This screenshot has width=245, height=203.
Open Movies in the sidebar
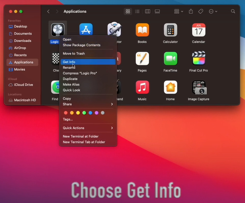pyautogui.click(x=22, y=69)
